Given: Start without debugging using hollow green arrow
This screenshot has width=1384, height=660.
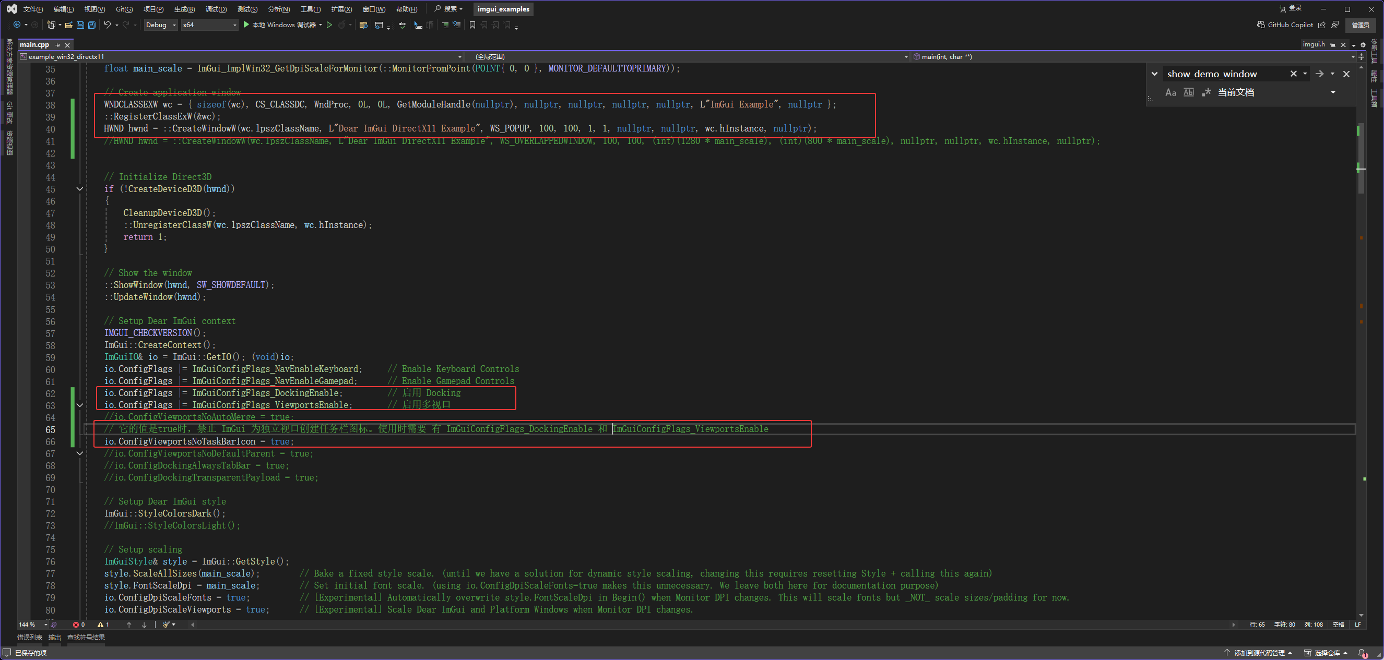Looking at the screenshot, I should click(329, 25).
